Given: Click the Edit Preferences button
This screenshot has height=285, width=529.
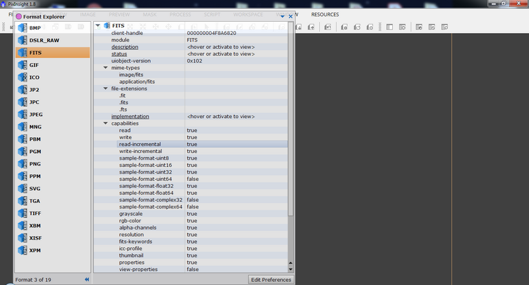Looking at the screenshot, I should coord(271,280).
